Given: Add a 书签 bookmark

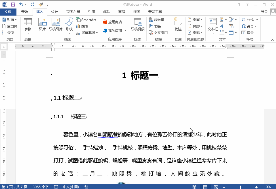Looking at the screenshot, I should (155, 26).
